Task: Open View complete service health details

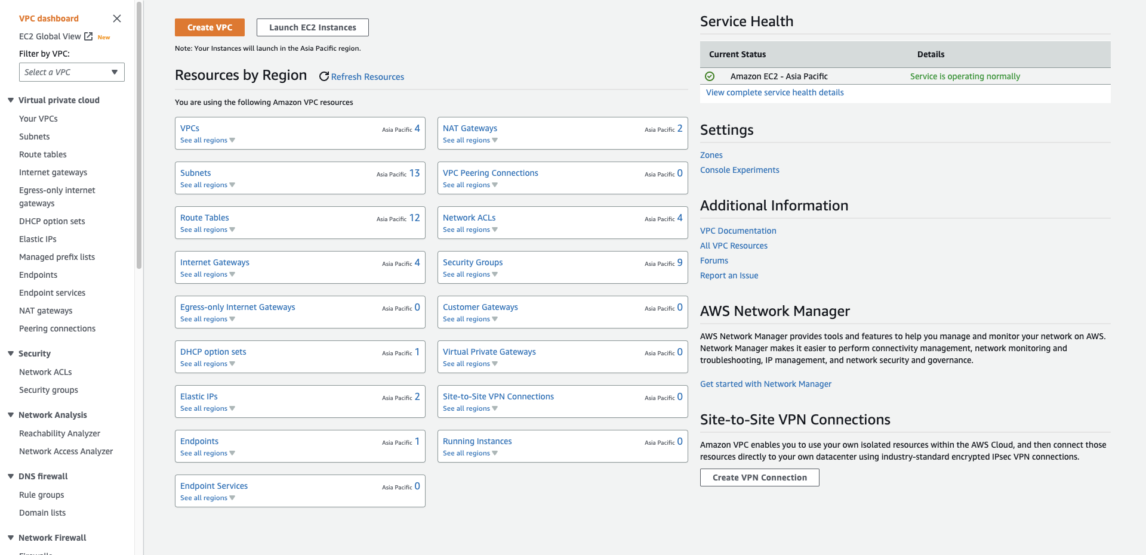Action: [775, 92]
